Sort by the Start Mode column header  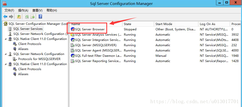coord(176,24)
